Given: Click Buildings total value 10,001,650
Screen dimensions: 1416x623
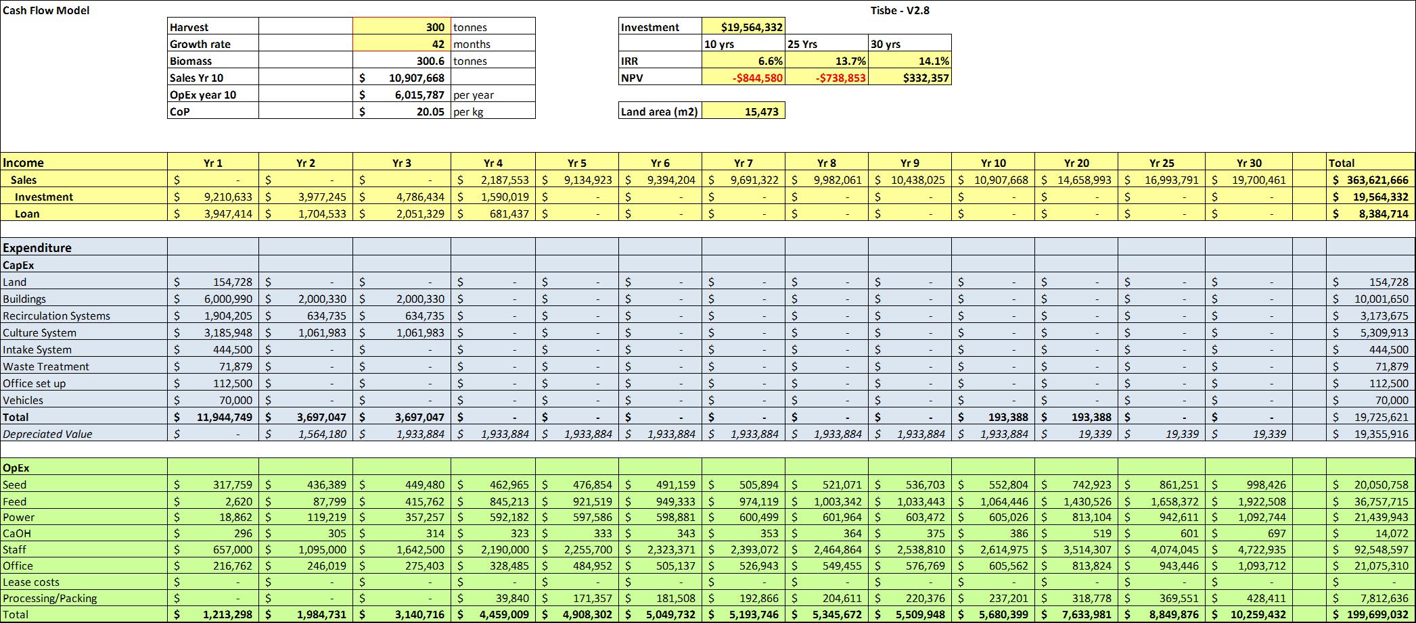Looking at the screenshot, I should [x=1370, y=299].
